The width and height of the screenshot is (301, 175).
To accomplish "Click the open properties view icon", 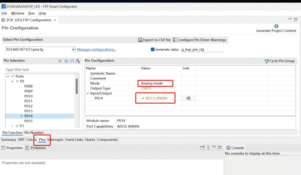I will click(x=202, y=148).
